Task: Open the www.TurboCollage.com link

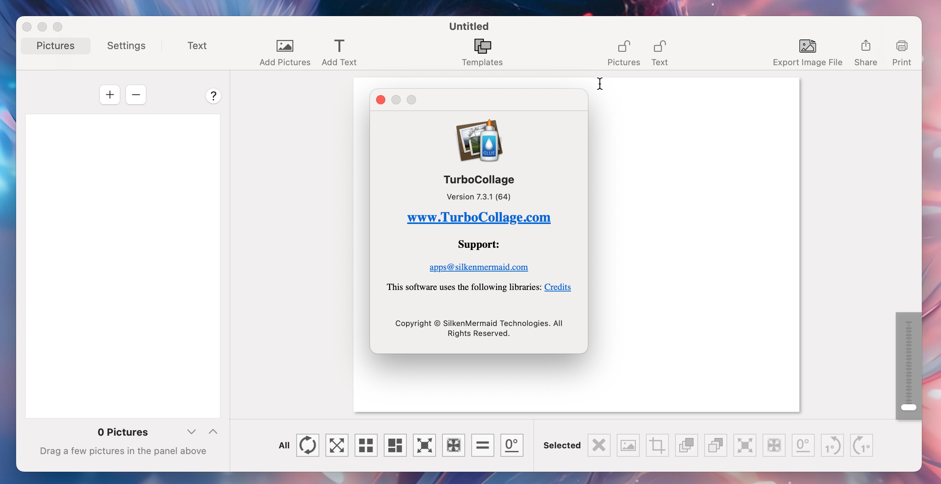Action: [479, 217]
